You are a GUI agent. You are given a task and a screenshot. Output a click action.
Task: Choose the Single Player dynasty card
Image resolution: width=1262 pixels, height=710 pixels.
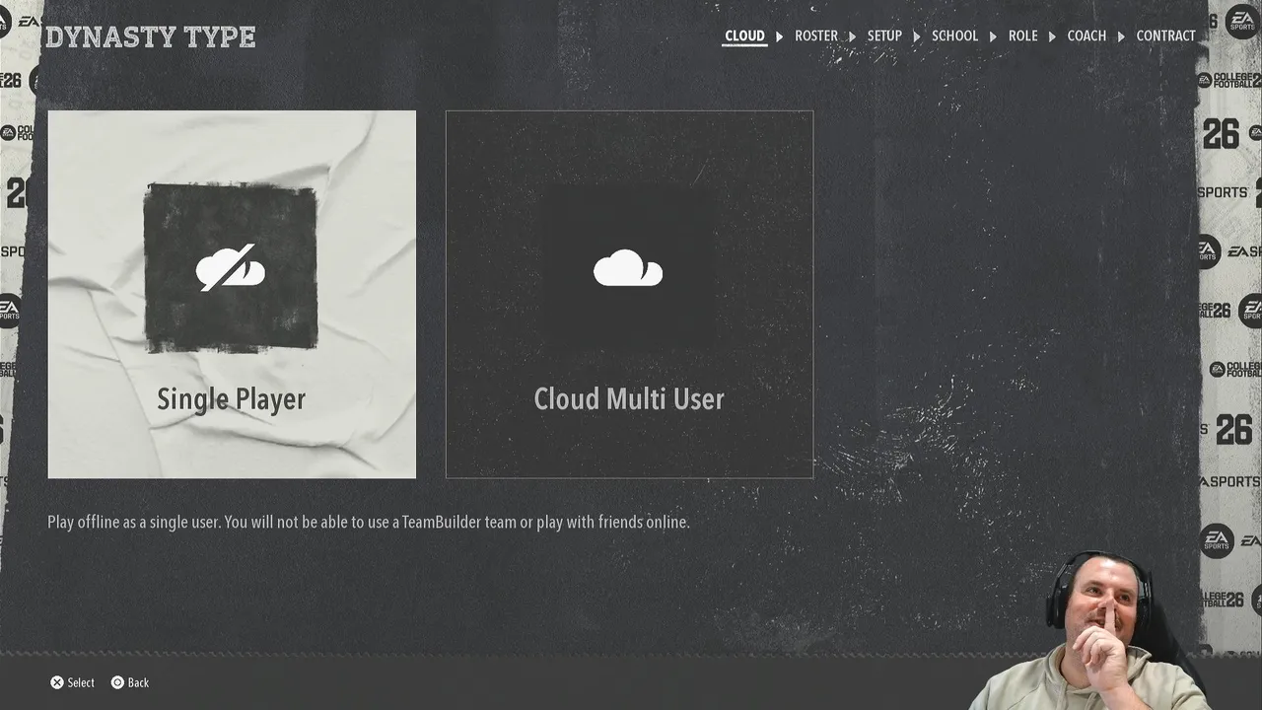click(232, 294)
